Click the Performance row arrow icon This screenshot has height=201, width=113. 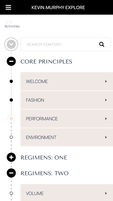pyautogui.click(x=106, y=119)
